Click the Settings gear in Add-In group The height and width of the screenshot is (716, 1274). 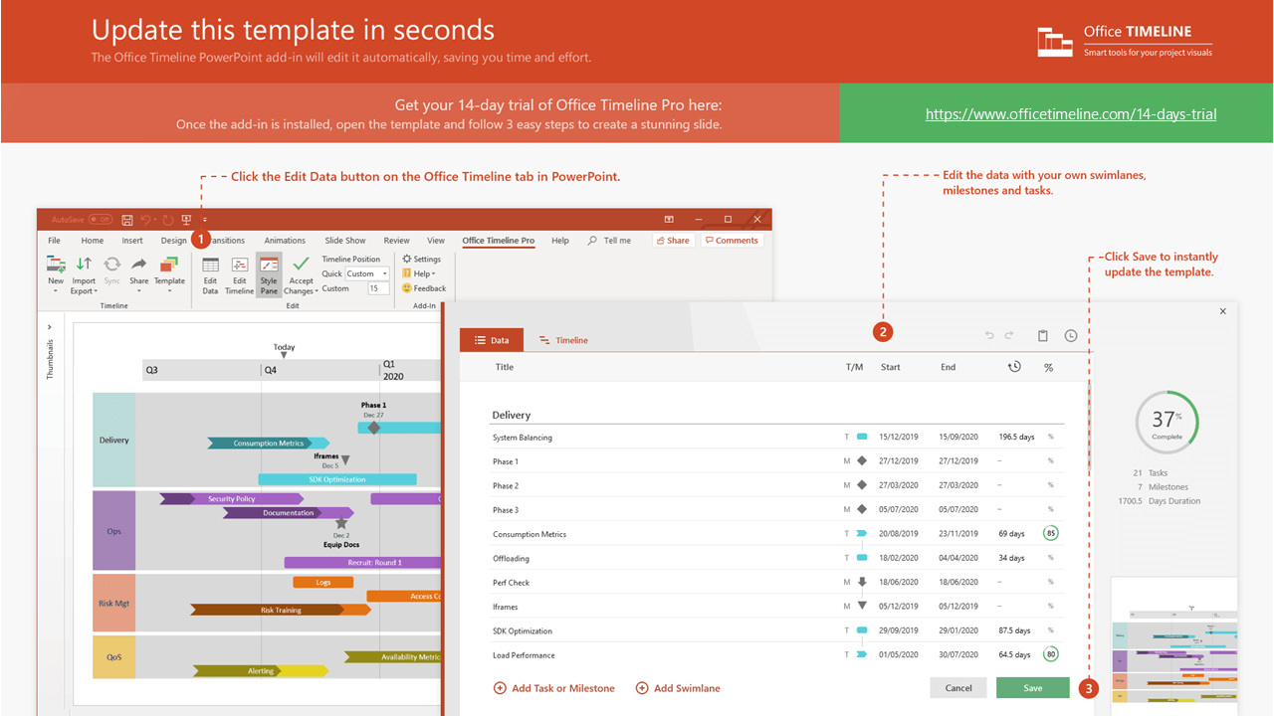(422, 259)
